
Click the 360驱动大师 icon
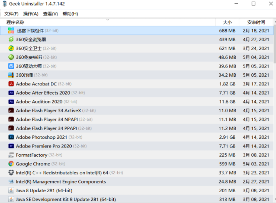coord(11,66)
